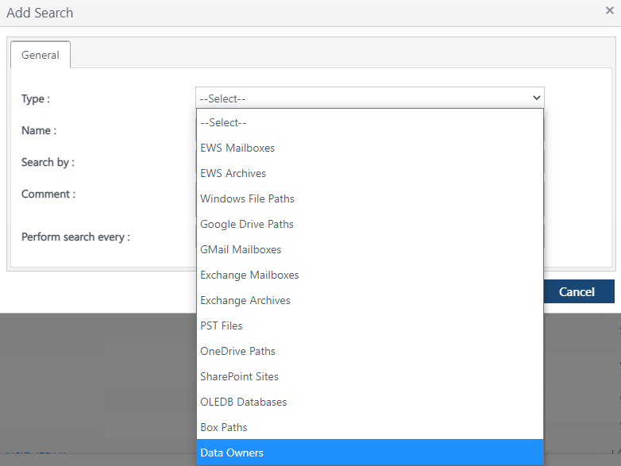The image size is (621, 466).
Task: Switch to the General tab
Action: coord(40,55)
